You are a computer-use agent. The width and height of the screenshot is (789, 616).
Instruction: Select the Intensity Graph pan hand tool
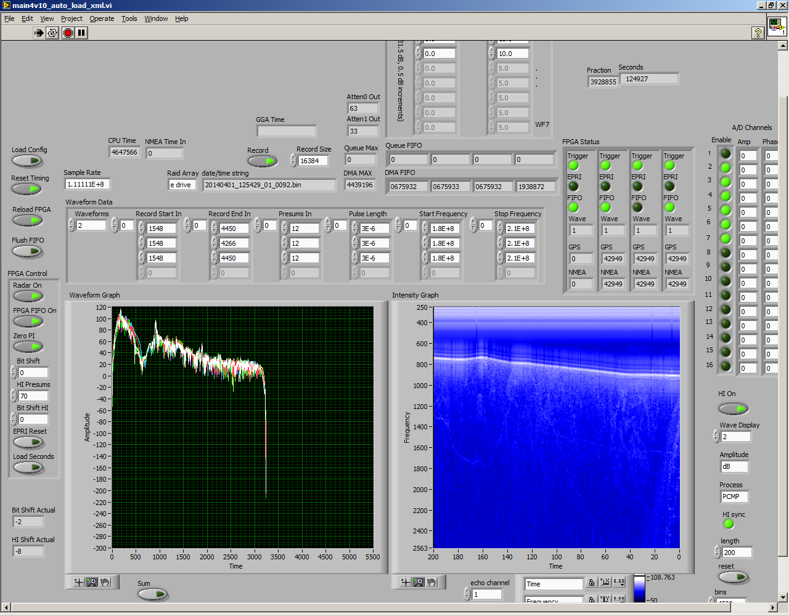tap(431, 582)
